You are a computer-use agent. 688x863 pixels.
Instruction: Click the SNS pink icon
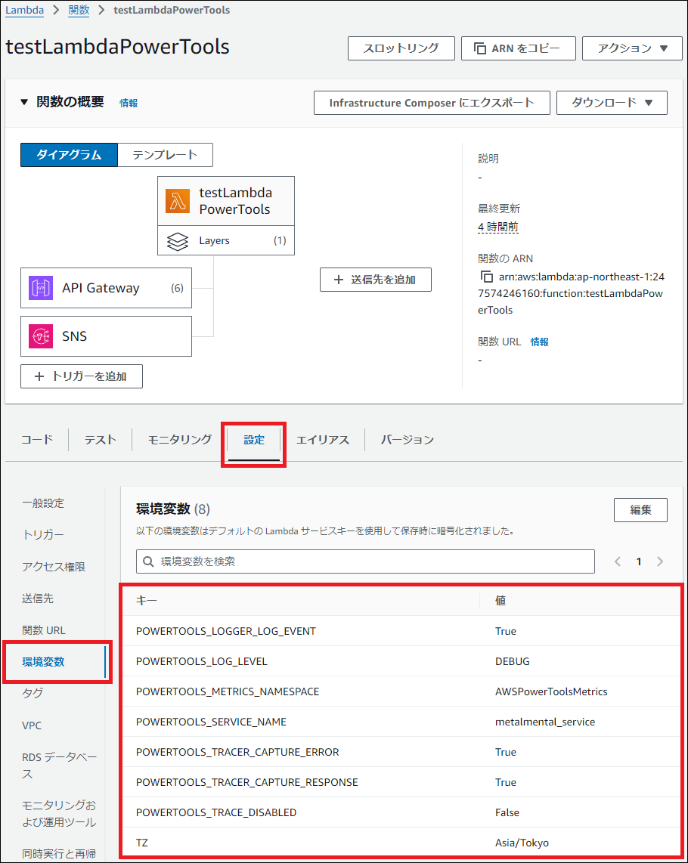(x=41, y=336)
